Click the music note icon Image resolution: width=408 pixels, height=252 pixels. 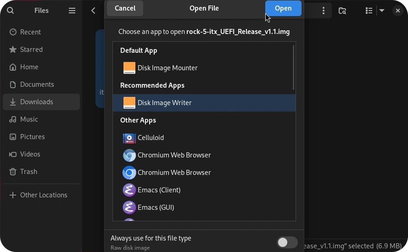point(13,119)
